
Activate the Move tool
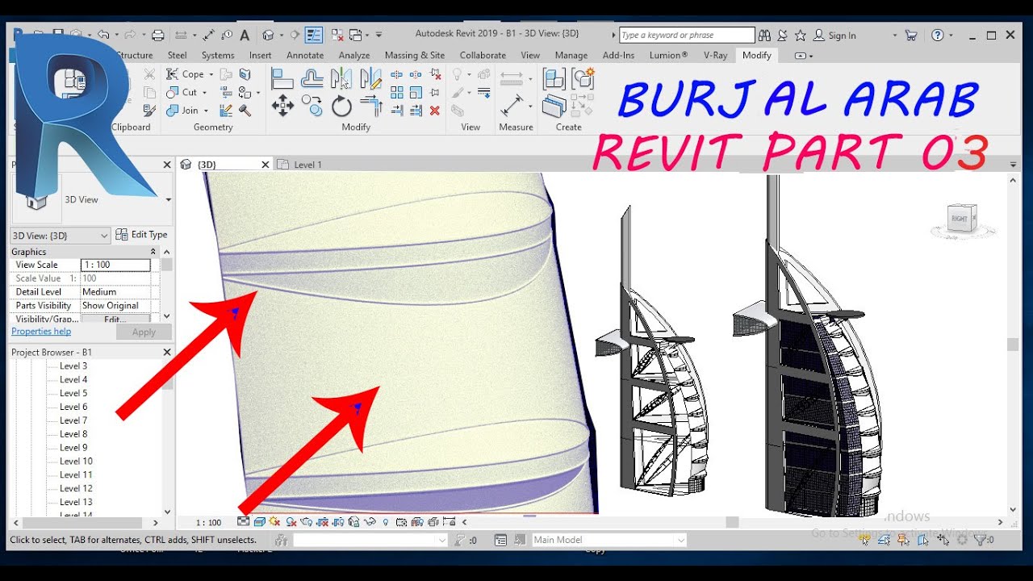[x=282, y=105]
